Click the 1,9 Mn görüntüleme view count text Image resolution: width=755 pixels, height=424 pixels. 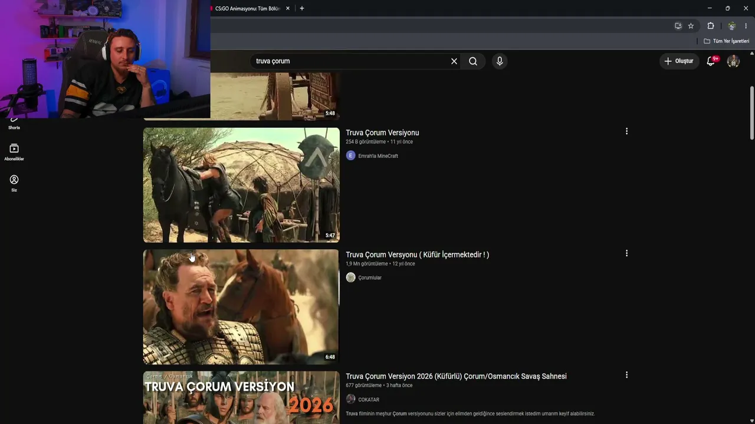(x=367, y=264)
